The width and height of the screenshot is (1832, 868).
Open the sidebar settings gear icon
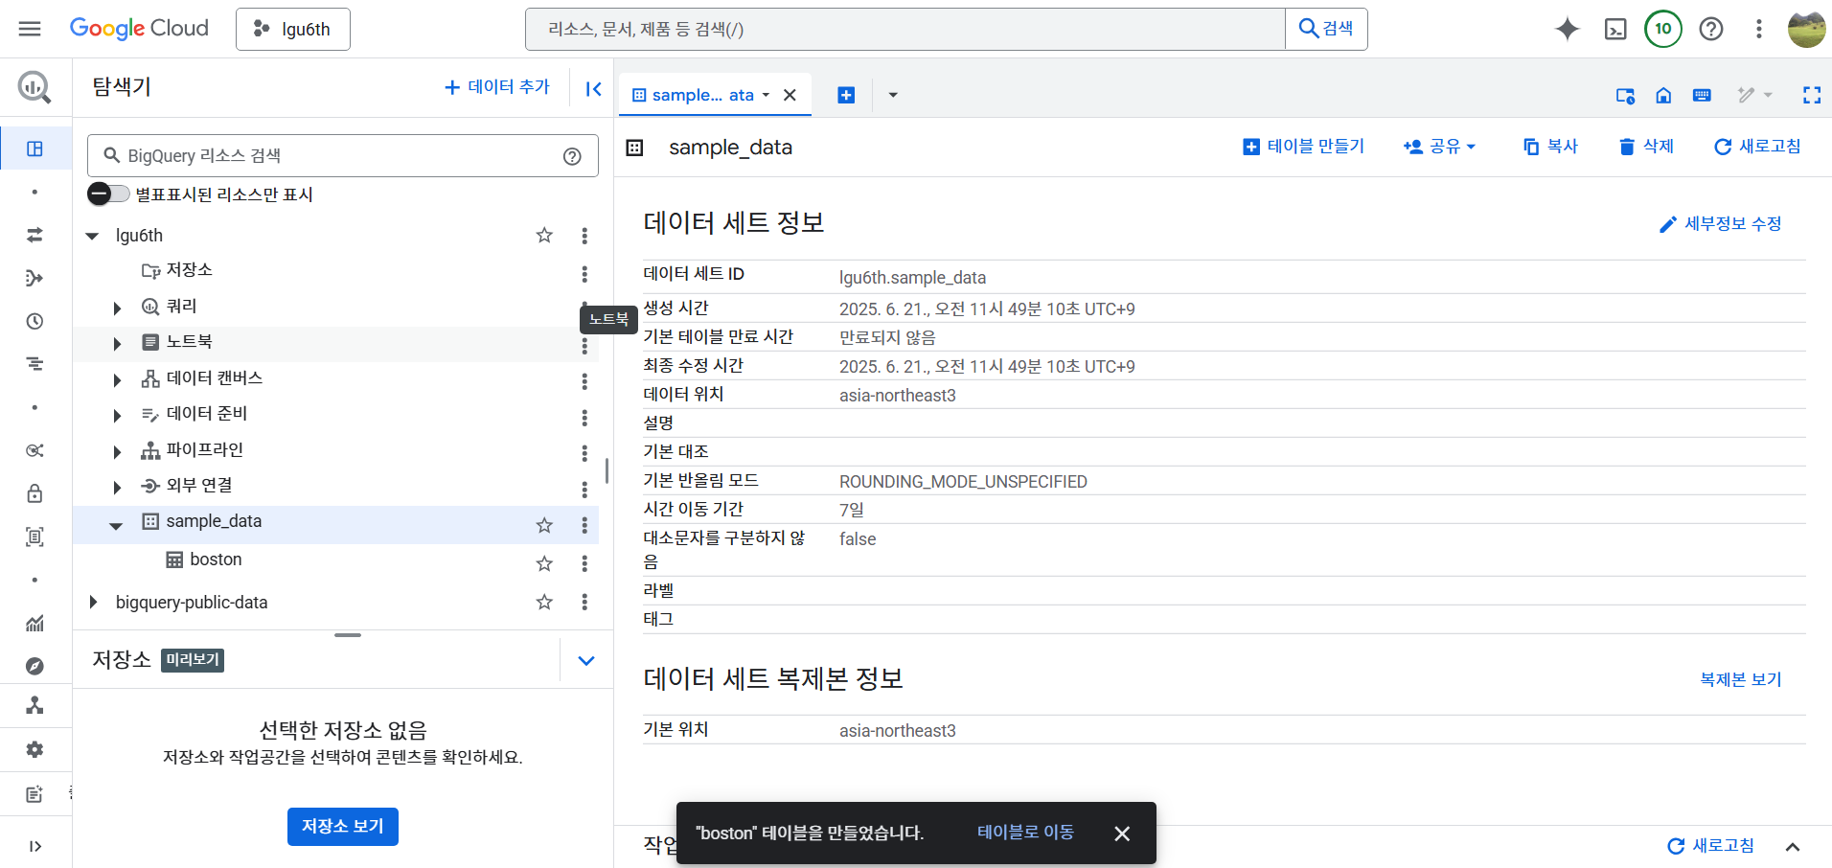tap(34, 749)
